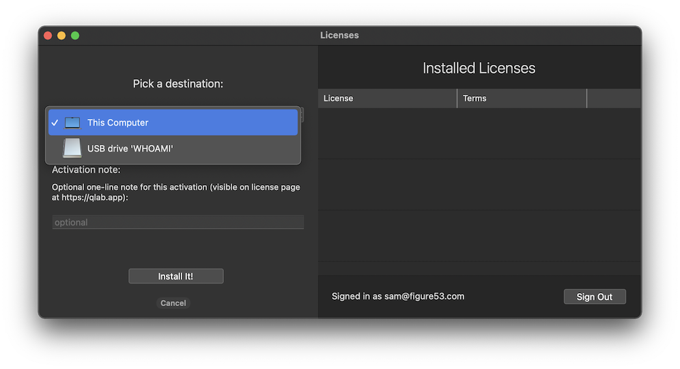Click the "Licenses" window title bar
The width and height of the screenshot is (680, 369).
(x=339, y=36)
